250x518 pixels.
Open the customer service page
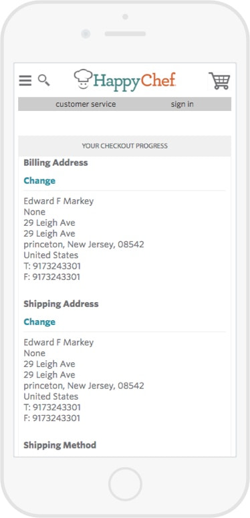tap(86, 104)
